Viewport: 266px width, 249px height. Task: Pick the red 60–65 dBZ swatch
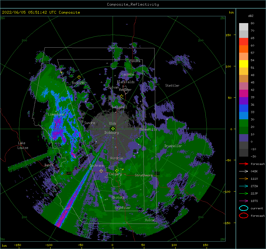coord(244,41)
